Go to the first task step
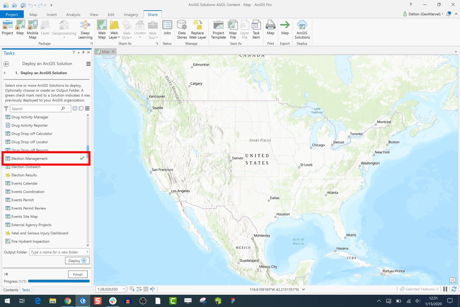460x307 pixels. (x=6, y=274)
